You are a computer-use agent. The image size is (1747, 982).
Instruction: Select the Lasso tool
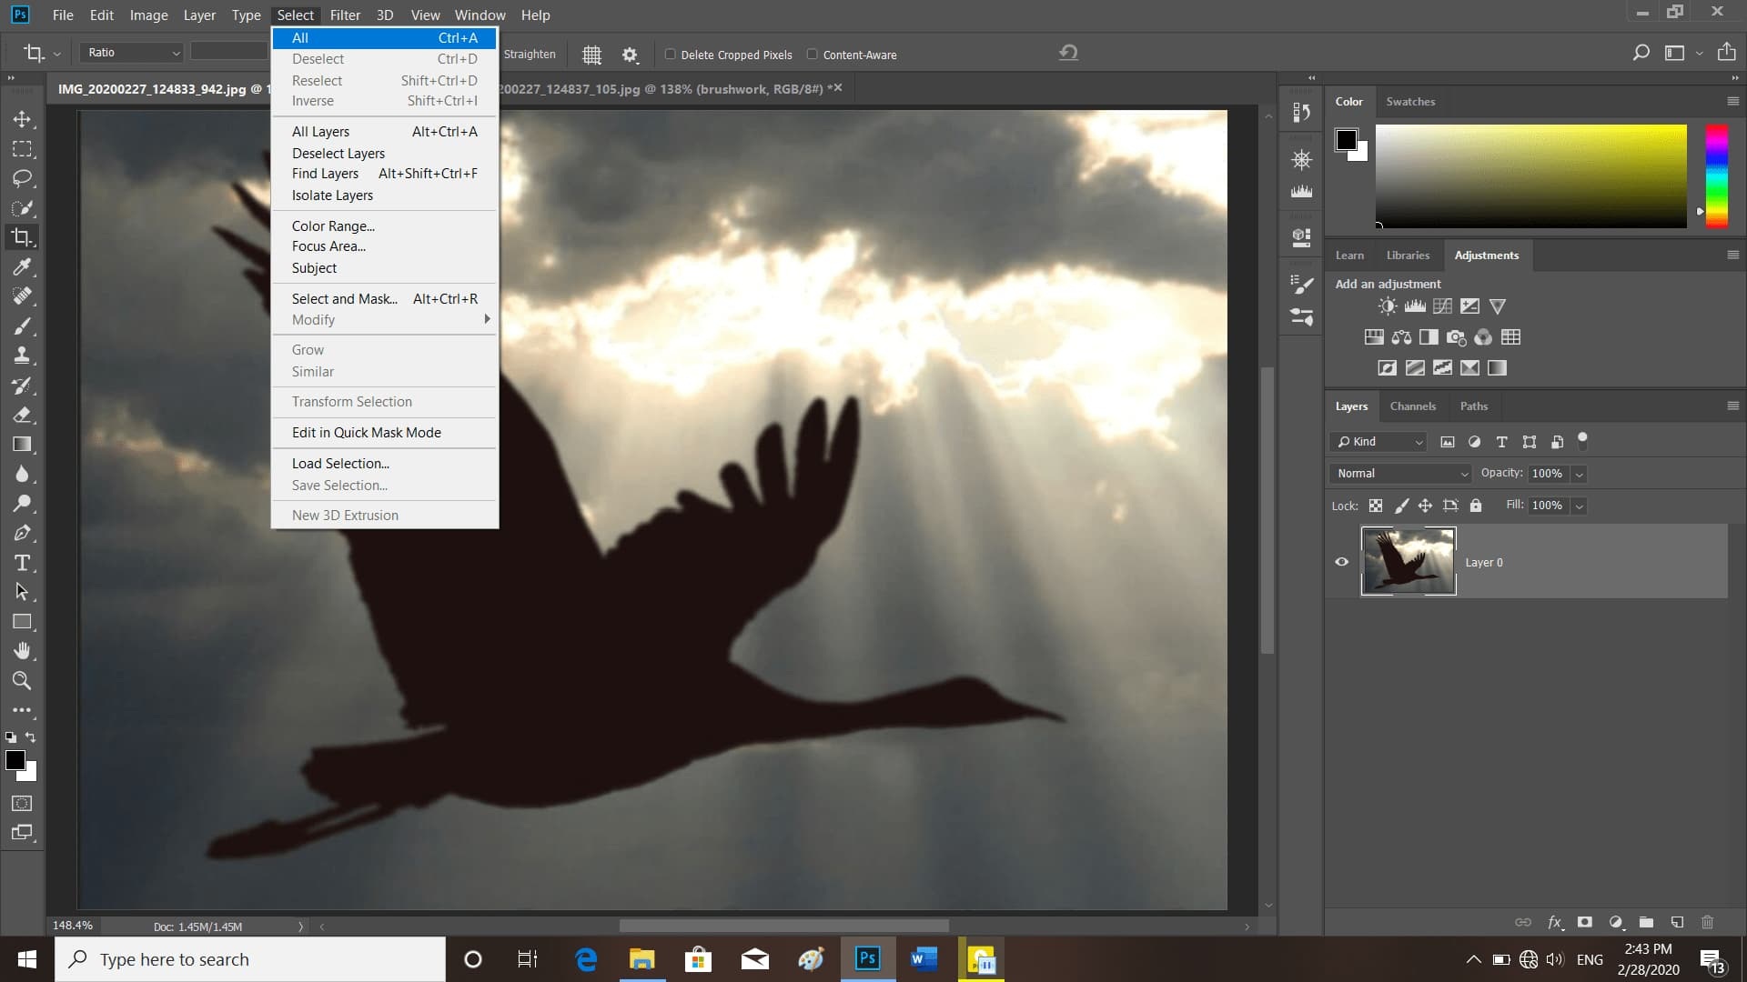(22, 178)
